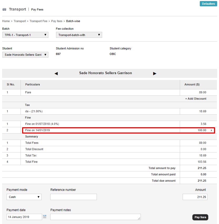
Task: Click the Fine on 14/01/2019 text
Action: [37, 130]
